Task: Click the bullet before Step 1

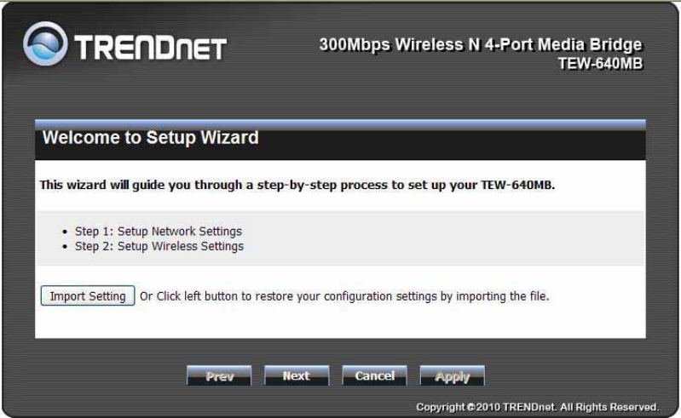Action: (x=65, y=232)
